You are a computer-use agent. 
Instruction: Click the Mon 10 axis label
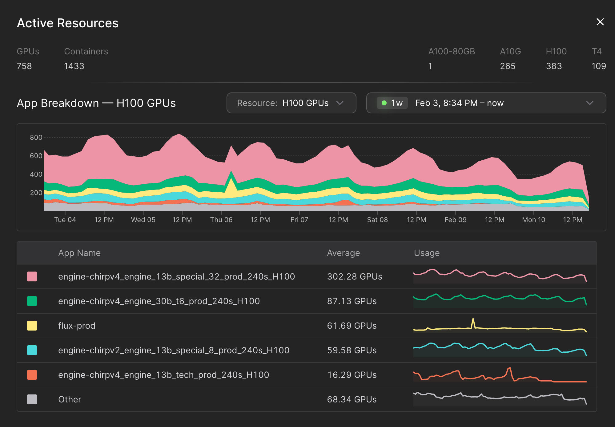(x=533, y=220)
